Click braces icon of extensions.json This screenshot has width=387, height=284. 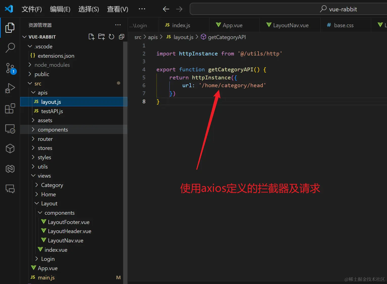pos(33,55)
